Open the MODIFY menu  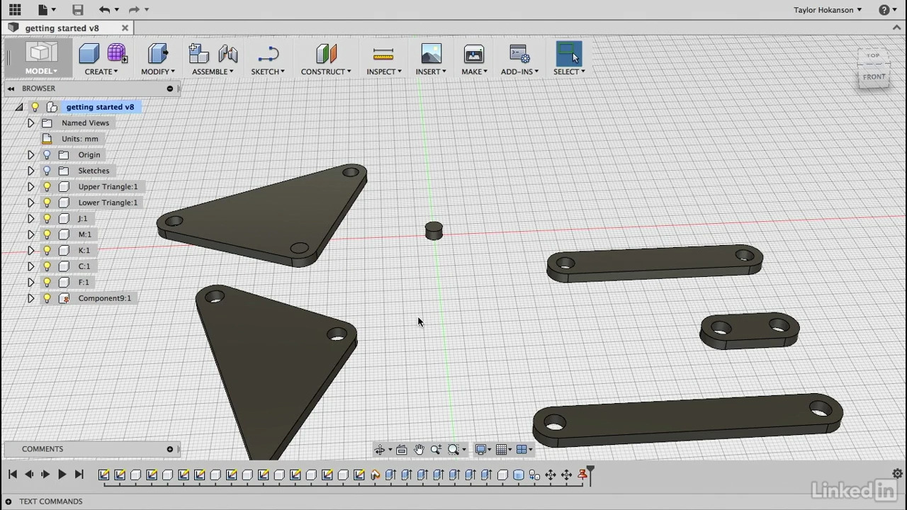tap(157, 72)
